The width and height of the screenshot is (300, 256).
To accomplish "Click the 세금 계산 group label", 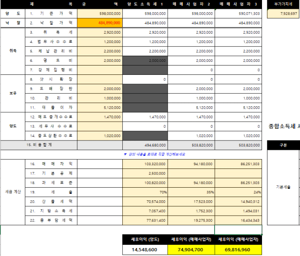I will pos(13,192).
